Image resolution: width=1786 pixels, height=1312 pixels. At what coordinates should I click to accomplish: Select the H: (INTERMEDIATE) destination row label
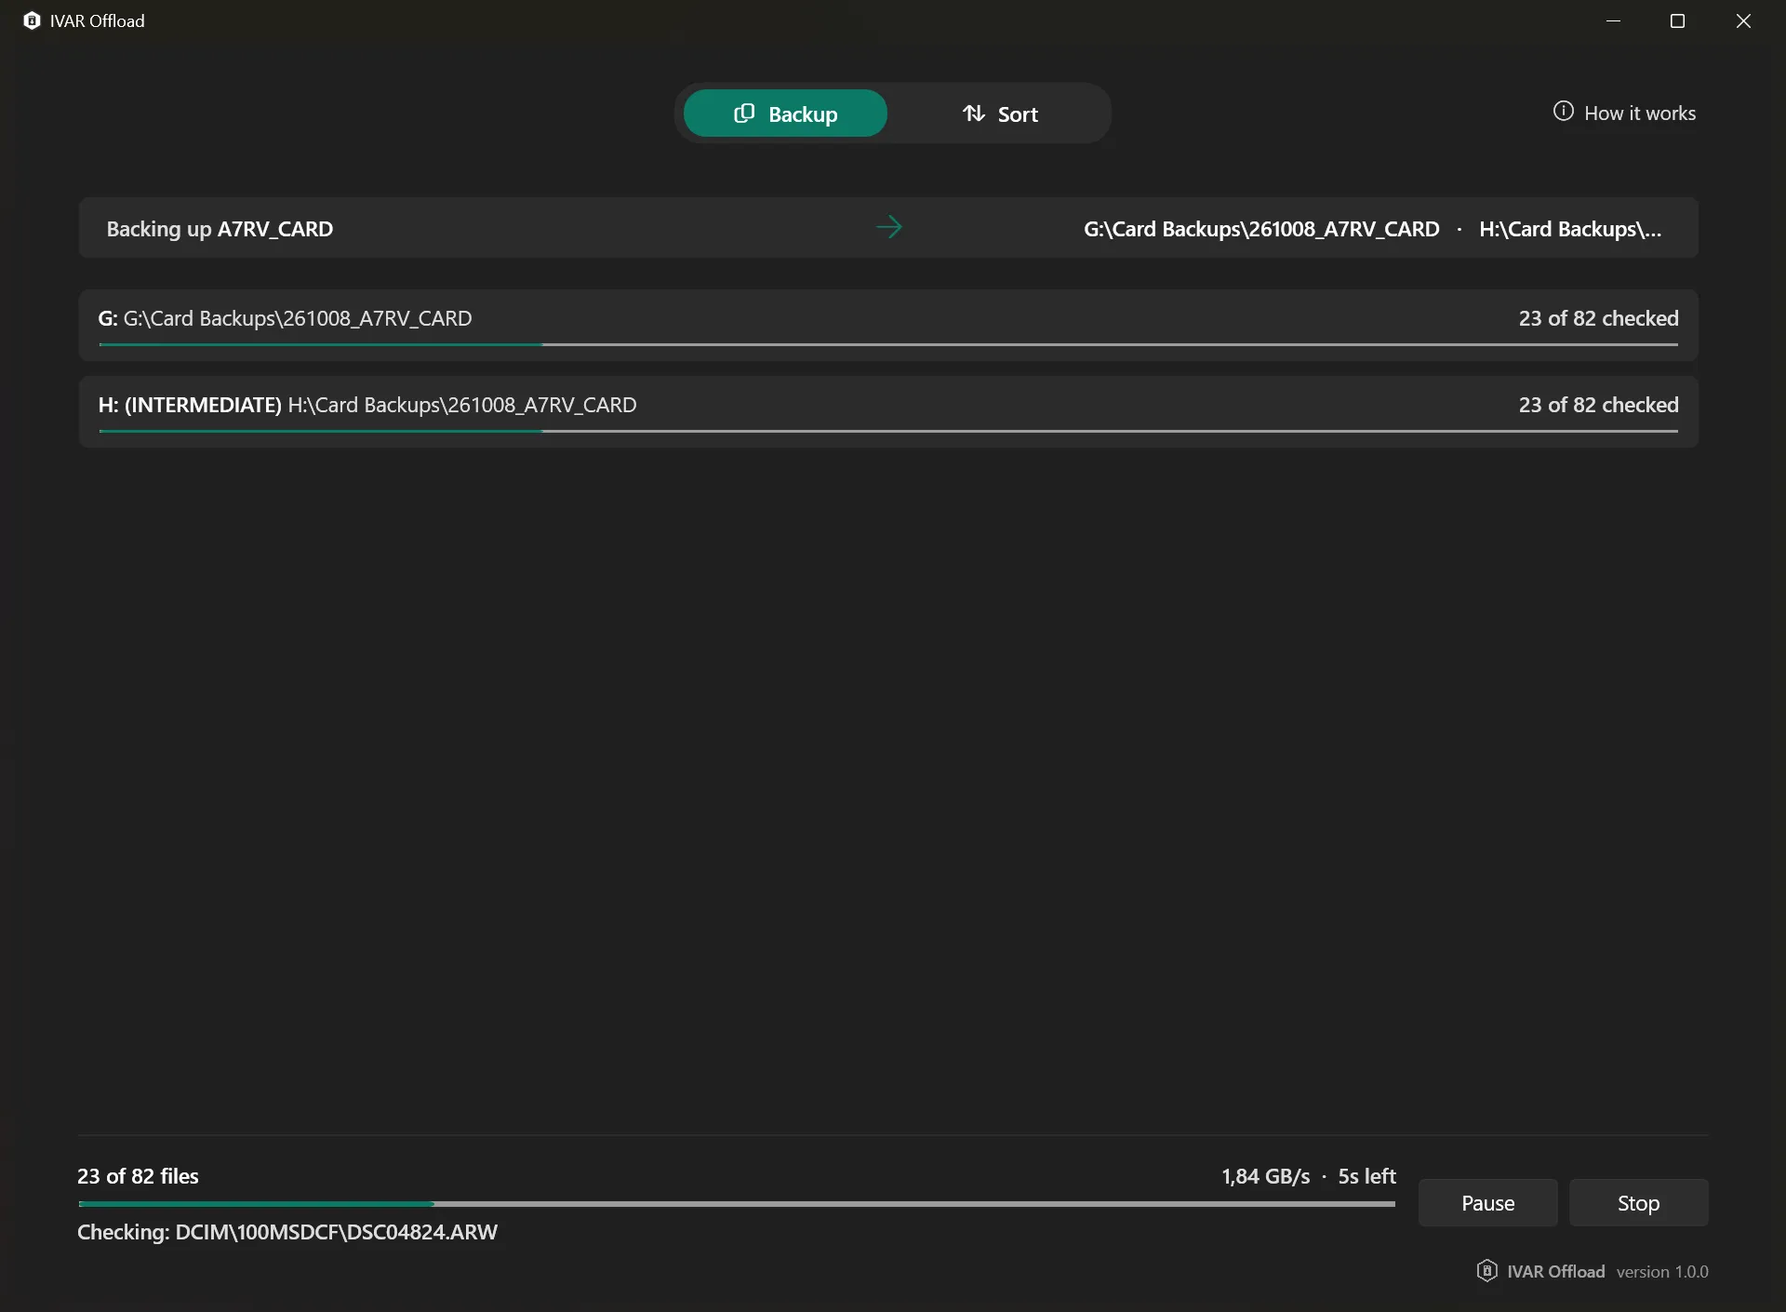pos(367,405)
